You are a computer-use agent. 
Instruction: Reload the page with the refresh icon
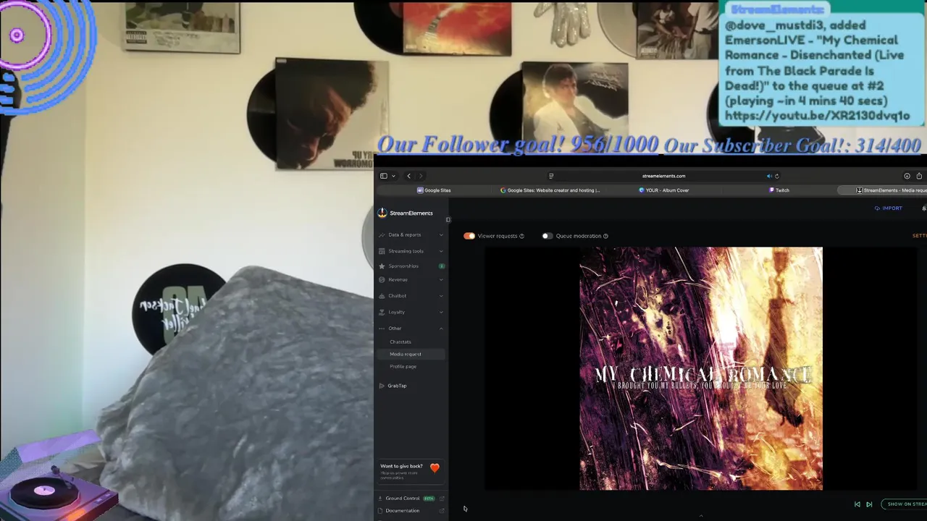[x=777, y=176]
